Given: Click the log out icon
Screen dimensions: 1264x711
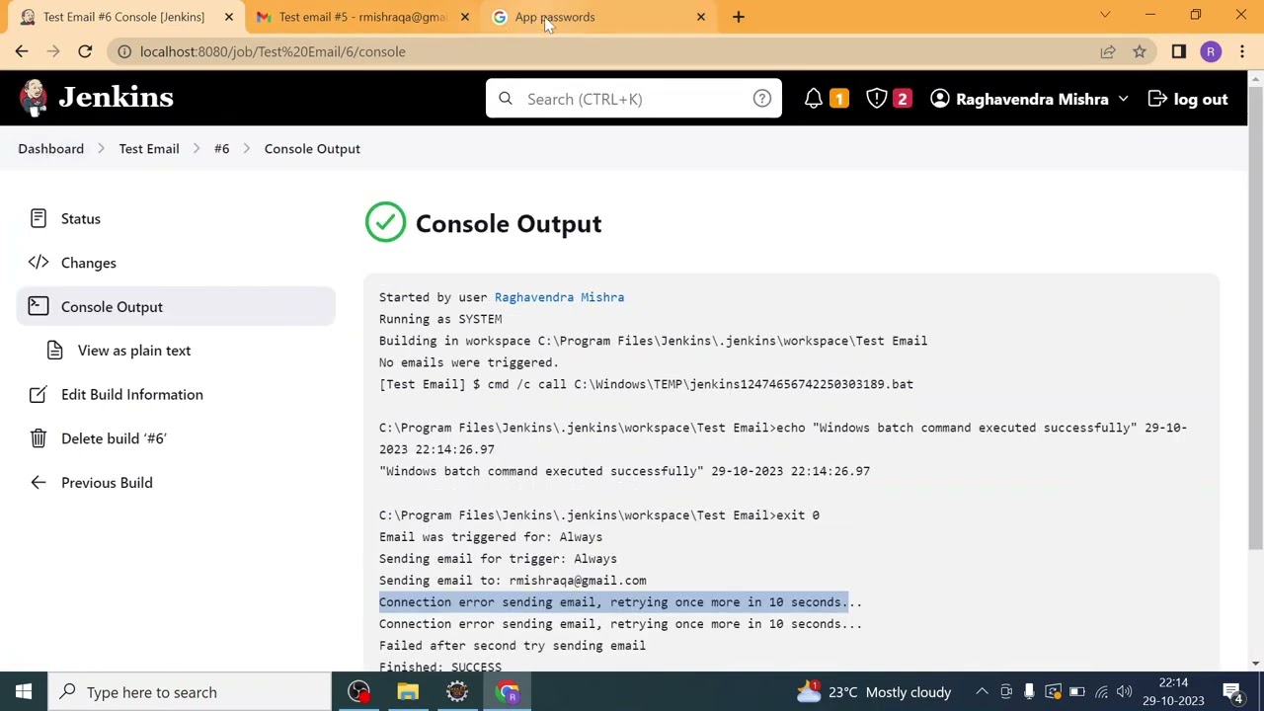Looking at the screenshot, I should (1157, 99).
